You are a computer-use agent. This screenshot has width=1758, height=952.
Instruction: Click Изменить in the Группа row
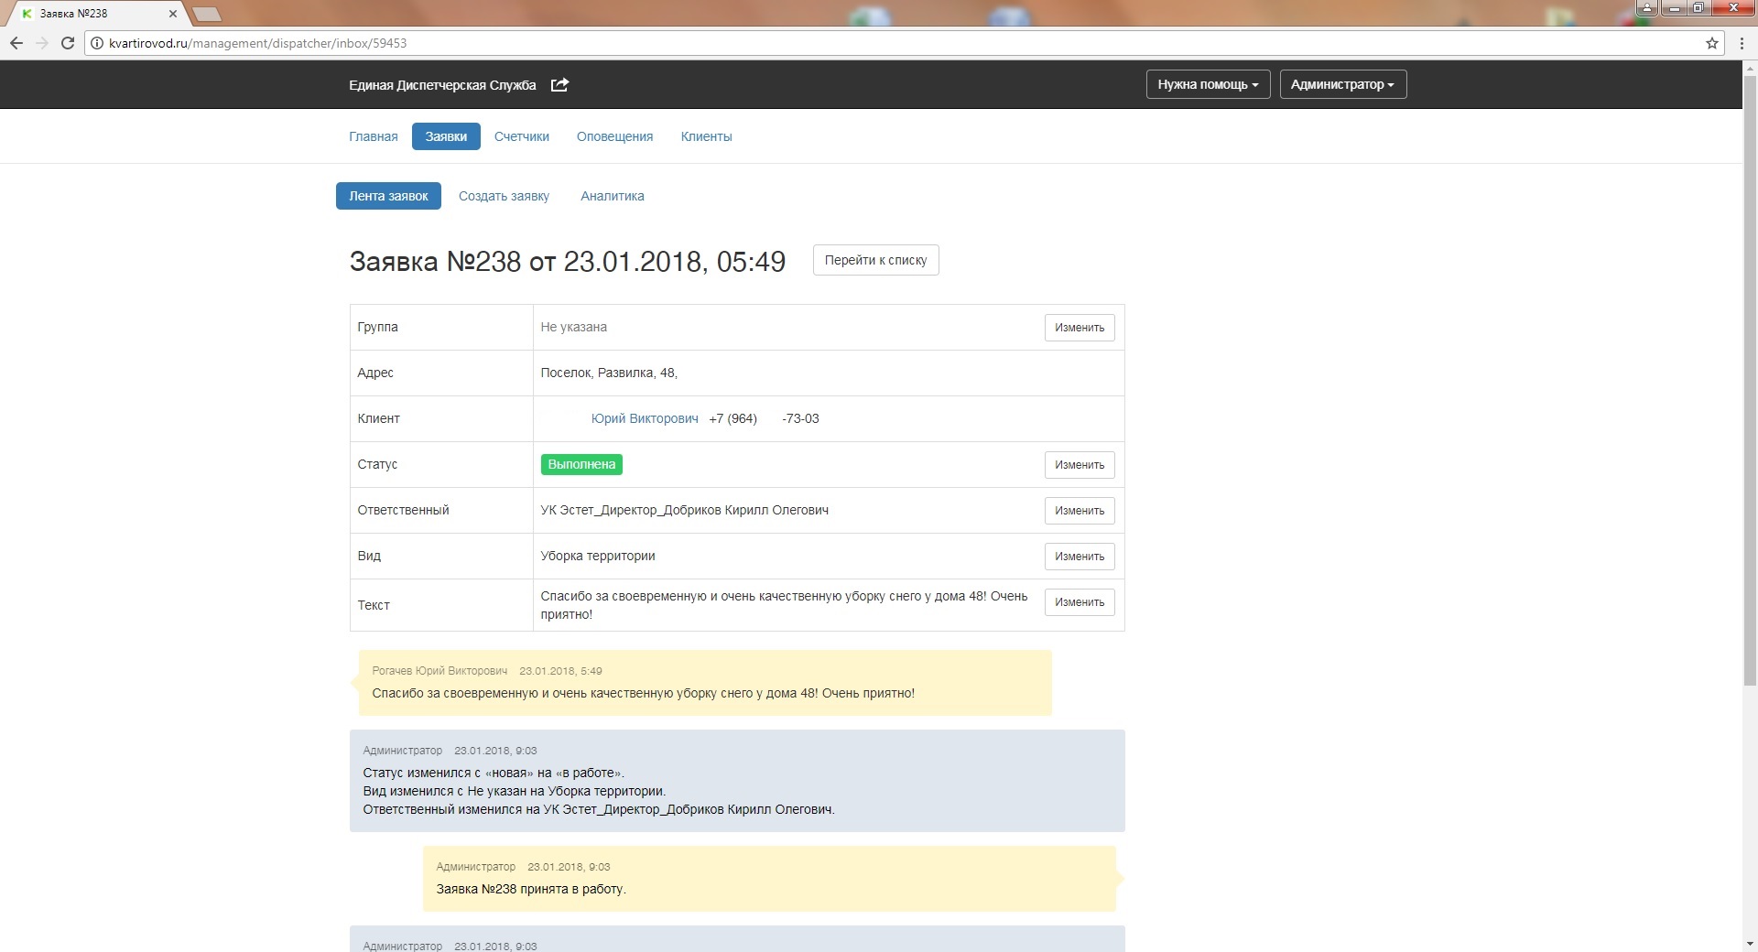[1080, 328]
